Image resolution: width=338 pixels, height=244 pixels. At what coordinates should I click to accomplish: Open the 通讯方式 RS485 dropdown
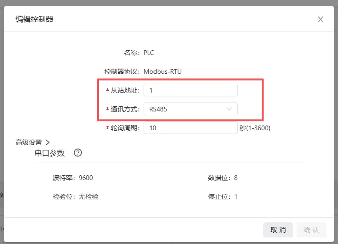(x=191, y=109)
